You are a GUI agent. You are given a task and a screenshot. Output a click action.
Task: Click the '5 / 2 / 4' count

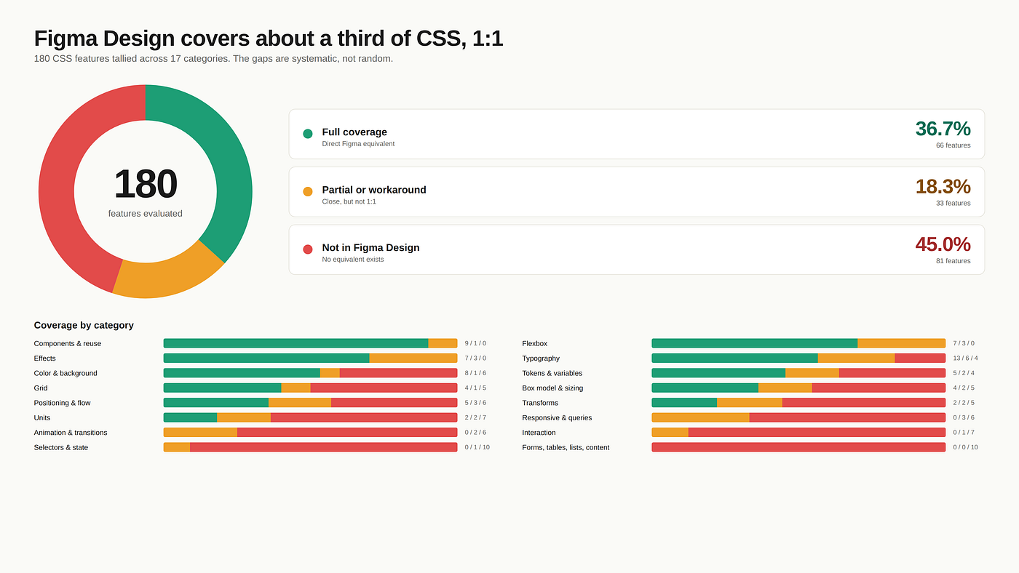click(x=964, y=373)
